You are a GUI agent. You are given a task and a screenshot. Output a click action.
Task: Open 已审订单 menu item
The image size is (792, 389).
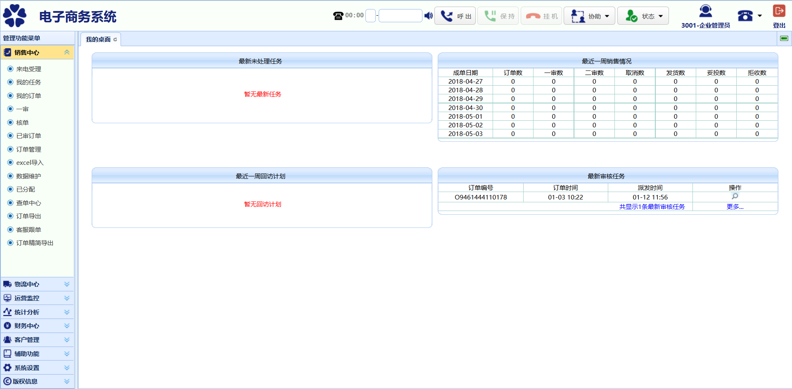tap(28, 136)
